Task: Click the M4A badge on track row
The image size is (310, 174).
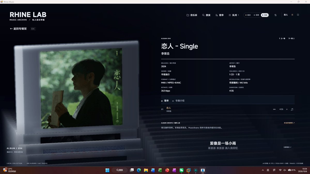Action: (x=274, y=109)
